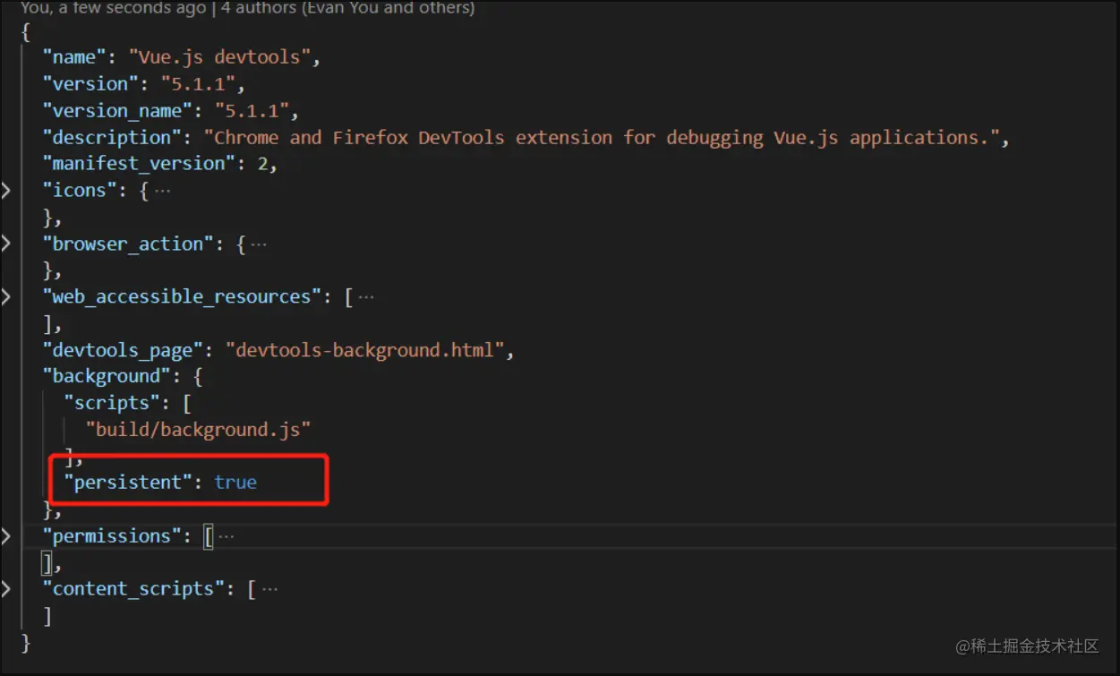Click the "build/background.js" string
Image resolution: width=1120 pixels, height=676 pixels.
pos(198,430)
